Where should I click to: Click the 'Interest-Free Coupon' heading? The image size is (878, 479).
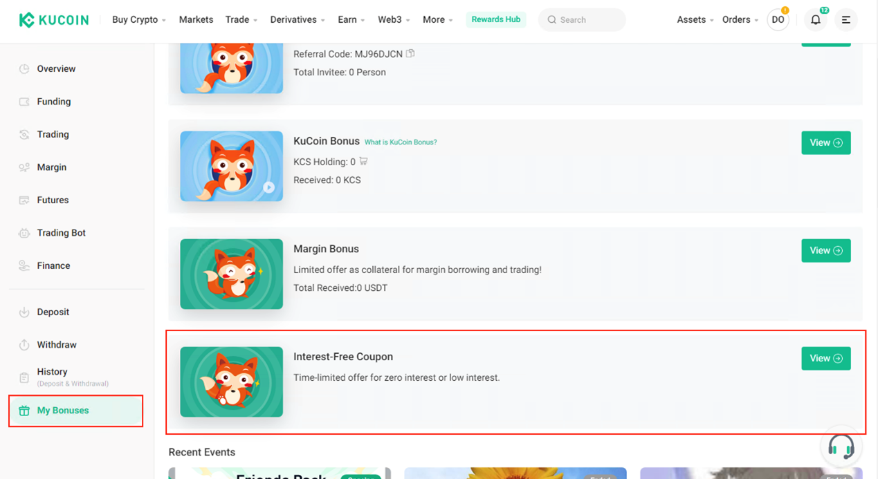point(343,357)
